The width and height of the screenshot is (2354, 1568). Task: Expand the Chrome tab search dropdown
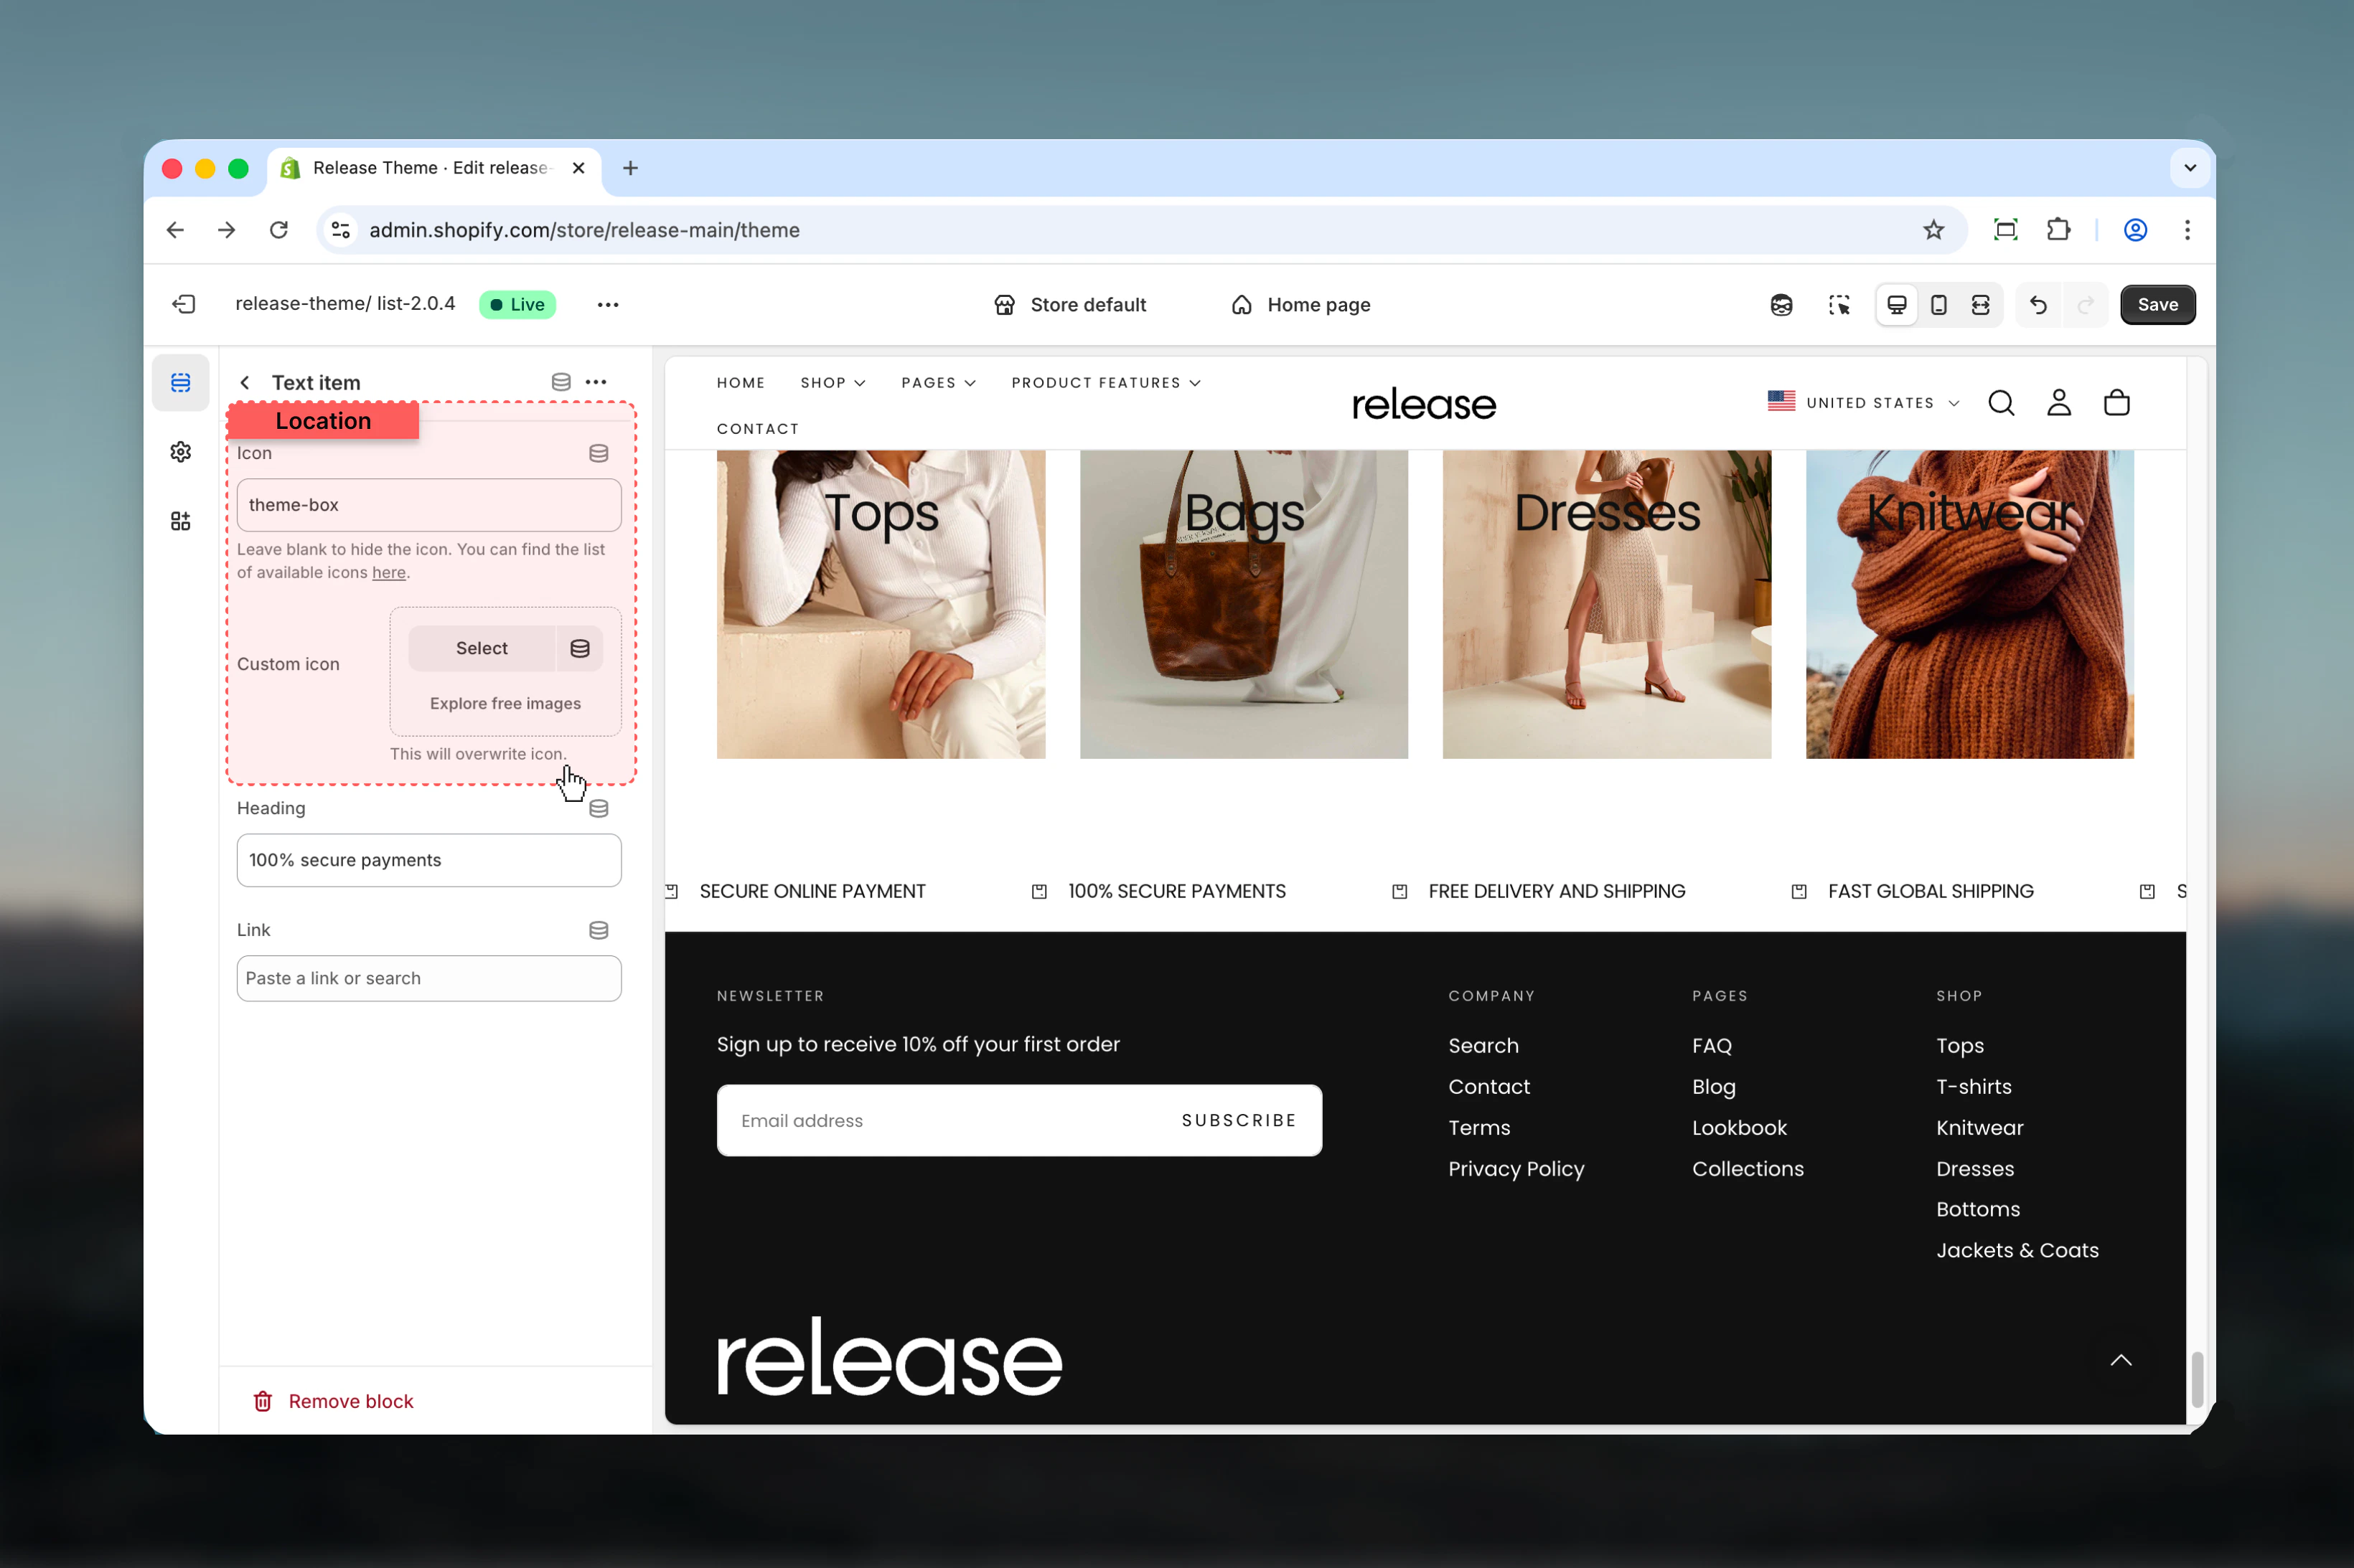coord(2189,168)
